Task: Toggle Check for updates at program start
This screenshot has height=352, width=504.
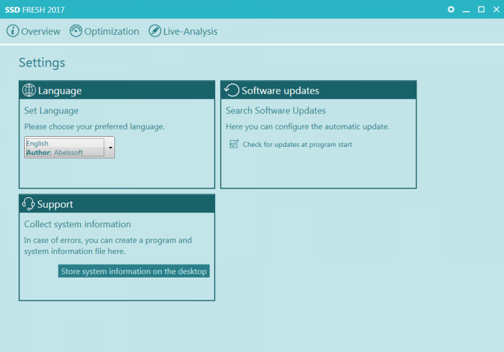Action: tap(234, 144)
